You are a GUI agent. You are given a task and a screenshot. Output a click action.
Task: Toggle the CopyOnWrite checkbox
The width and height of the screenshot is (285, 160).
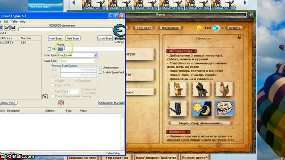click(53, 85)
